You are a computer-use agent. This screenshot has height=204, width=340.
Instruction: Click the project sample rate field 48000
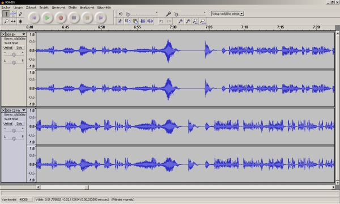coord(25,199)
